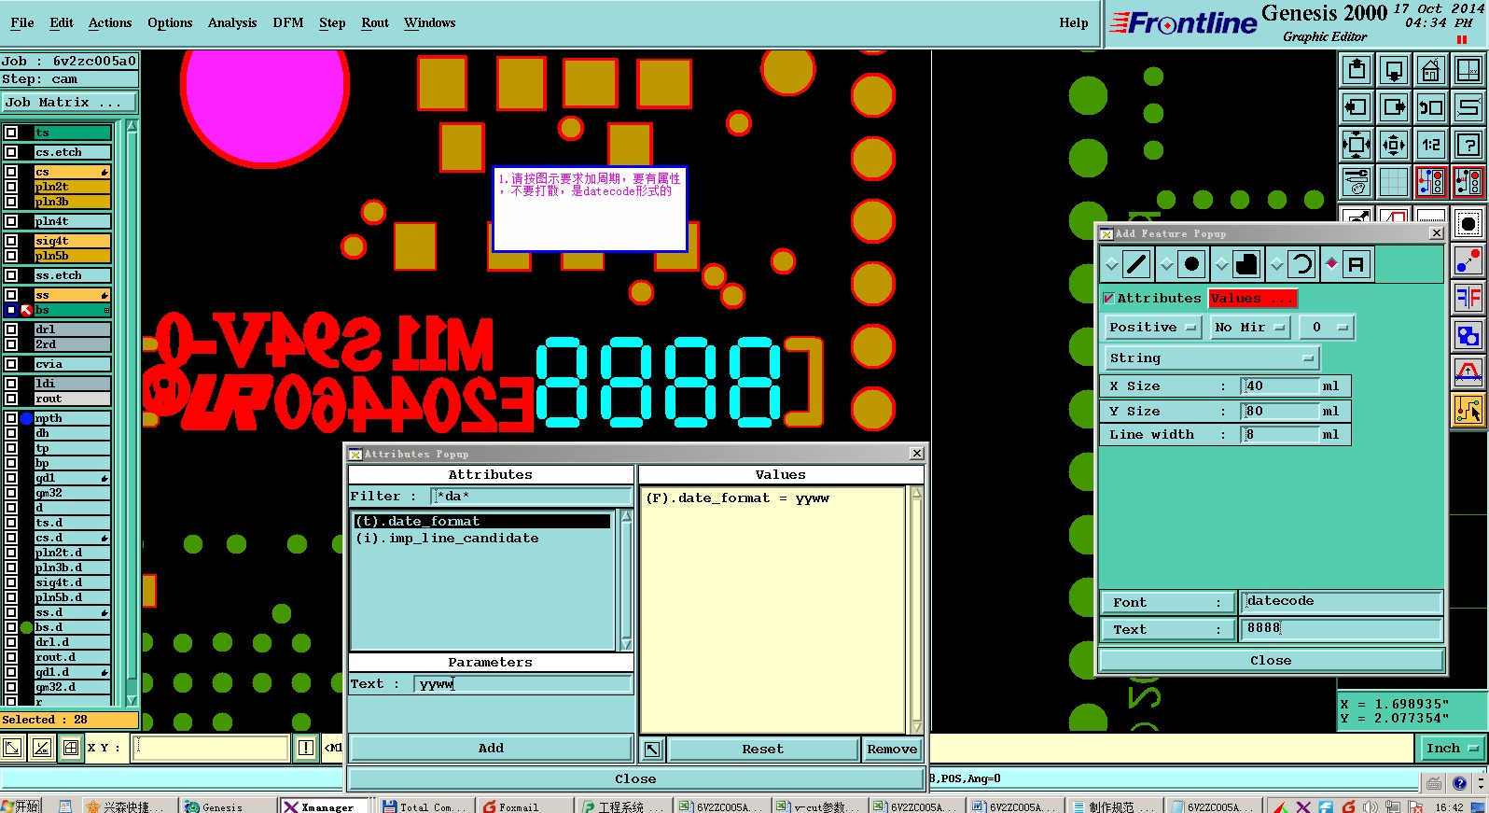Click the pan right view icon
This screenshot has height=813, width=1489.
tap(1394, 107)
